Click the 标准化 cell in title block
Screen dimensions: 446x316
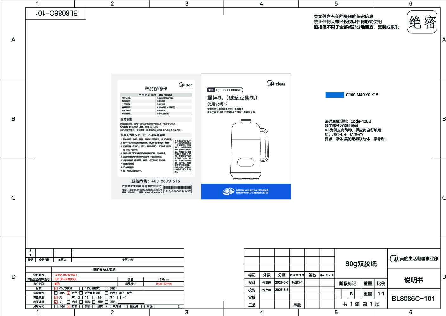pyautogui.click(x=297, y=282)
